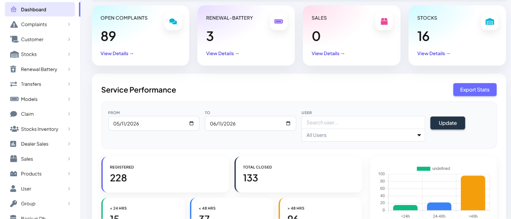Viewport: 511px width, 219px height.
Task: Click the Stocks warehouse card icon
Action: [489, 22]
